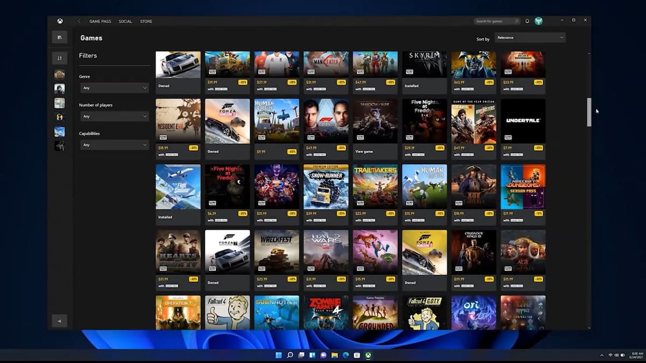Go back with the header back arrow
This screenshot has height=363, width=646.
pyautogui.click(x=79, y=22)
